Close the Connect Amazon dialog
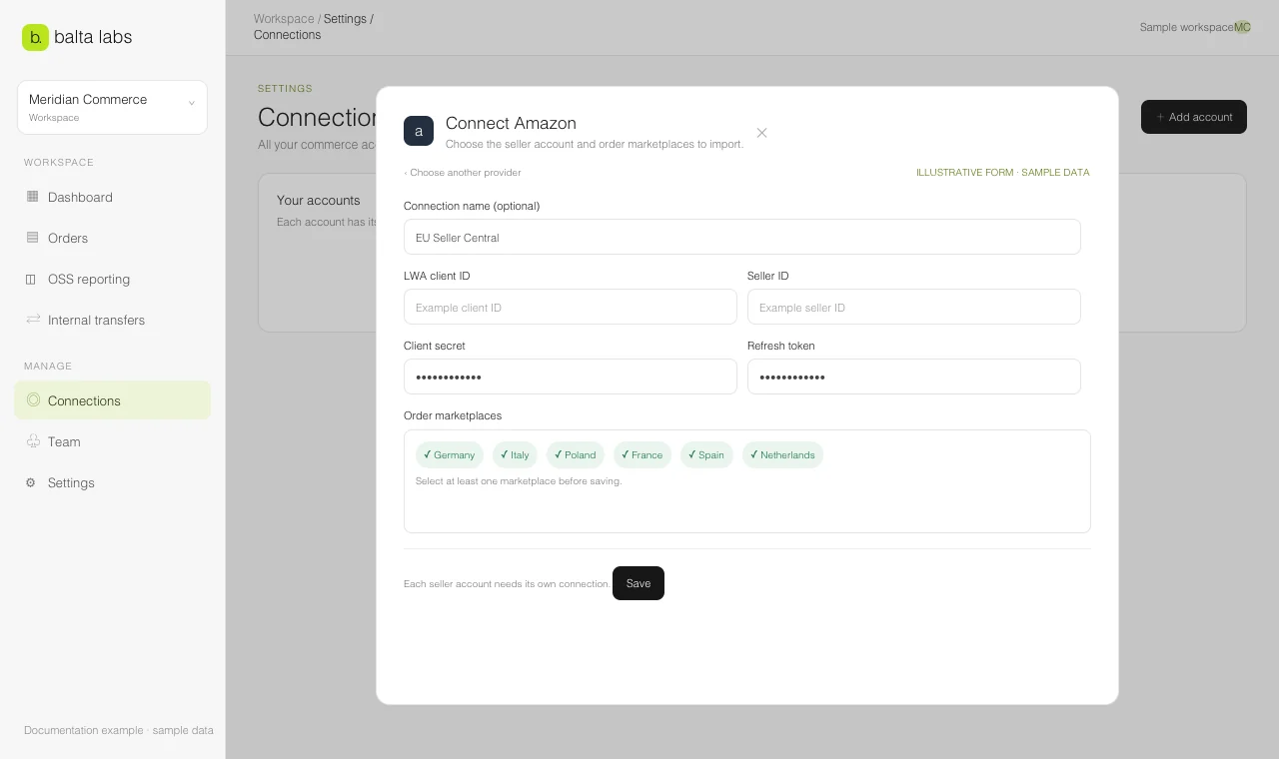 tap(761, 133)
